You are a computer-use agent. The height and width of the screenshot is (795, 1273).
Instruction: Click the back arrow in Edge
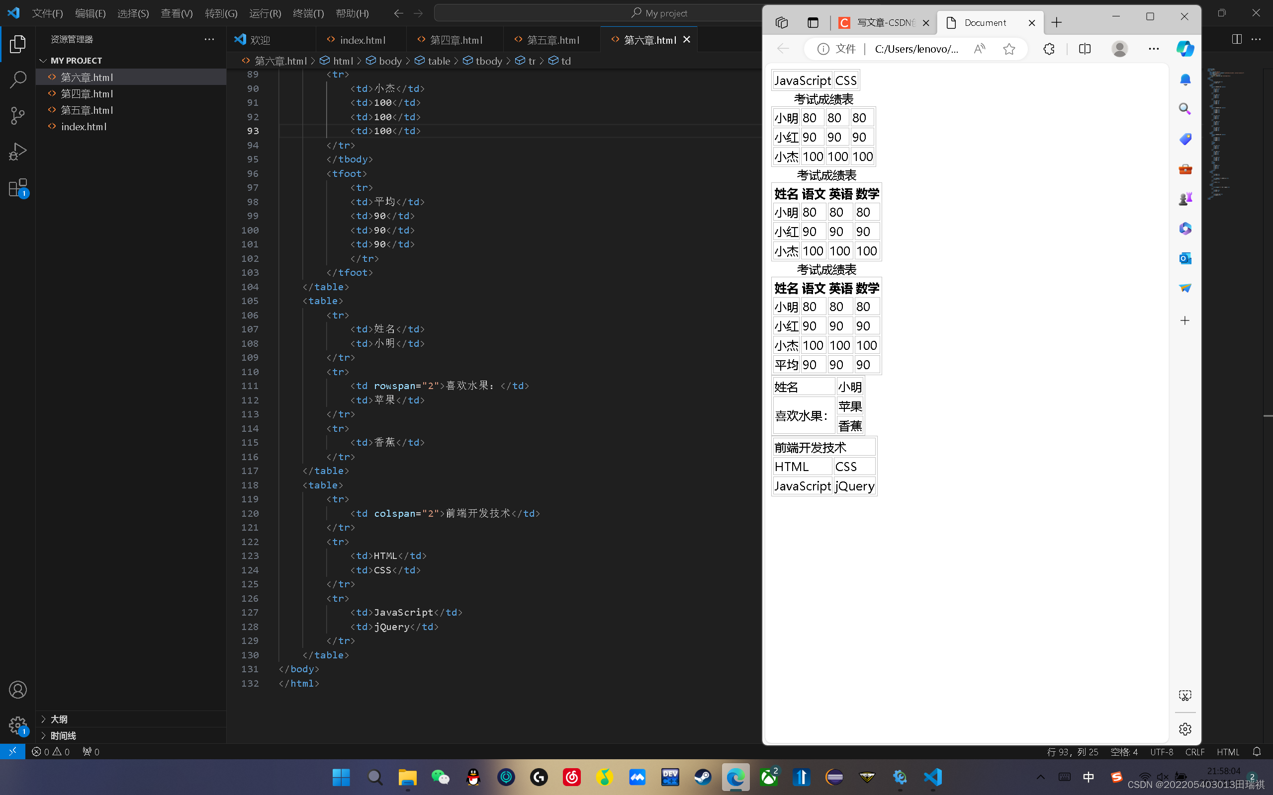[782, 48]
